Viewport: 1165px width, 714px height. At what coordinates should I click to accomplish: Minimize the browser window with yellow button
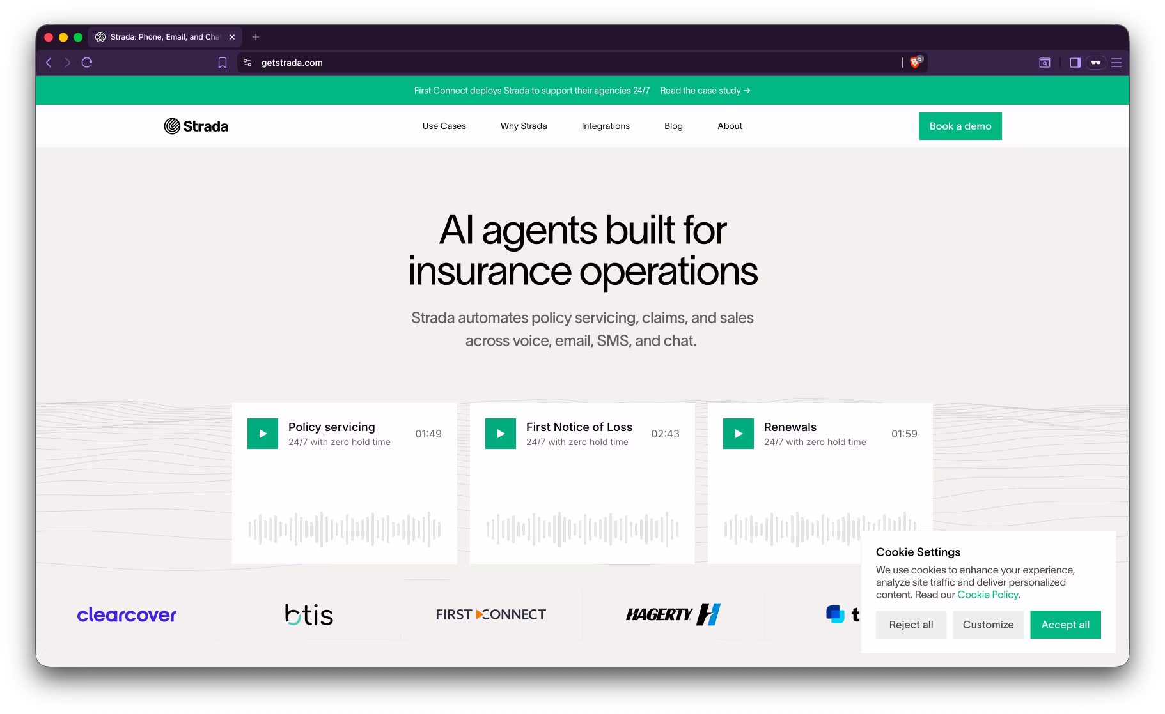click(63, 37)
